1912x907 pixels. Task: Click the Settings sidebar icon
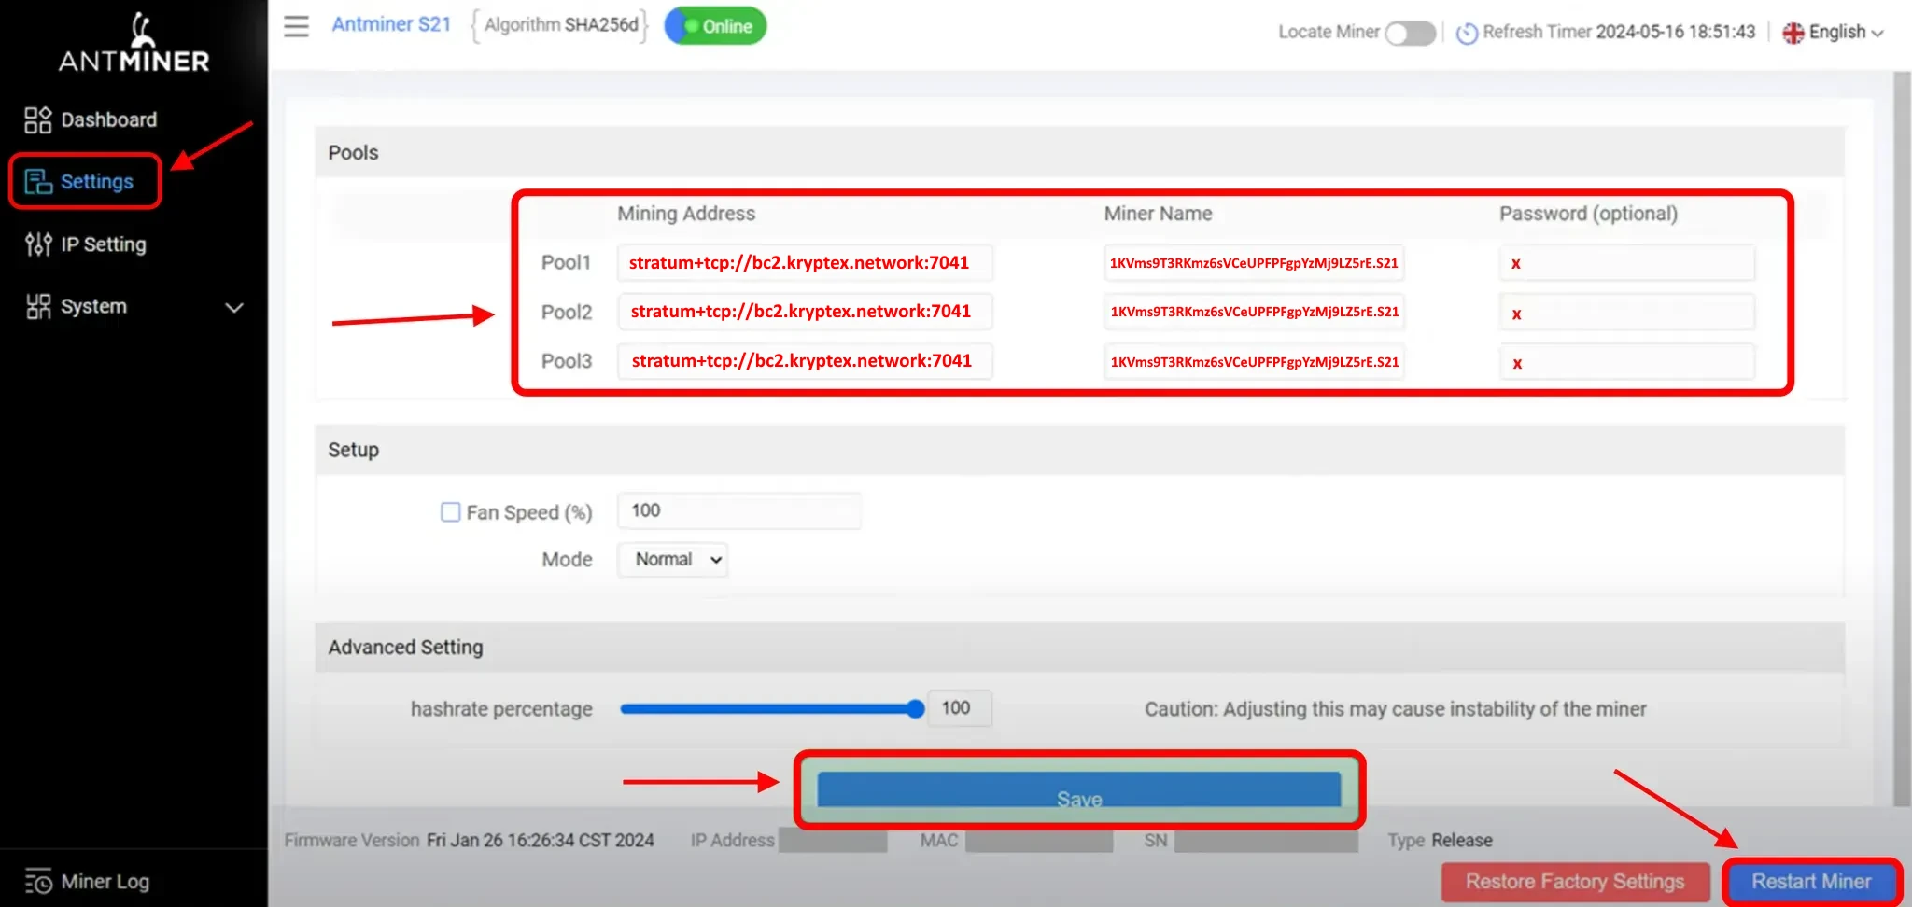pyautogui.click(x=37, y=182)
